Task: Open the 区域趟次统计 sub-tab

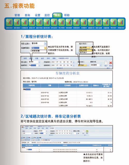Action: [x=46, y=140]
